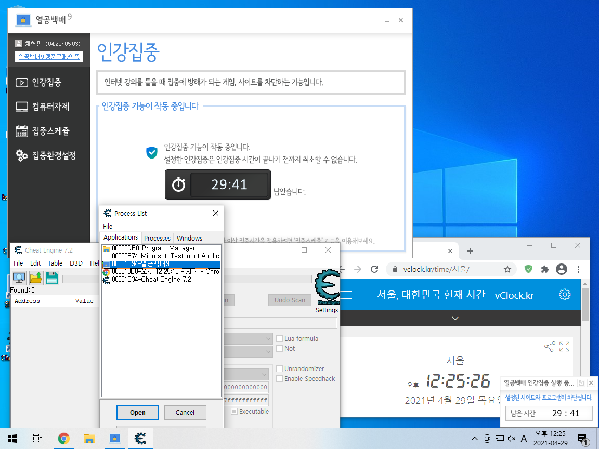Click the Chrome page vertical scrollbar

(585, 304)
